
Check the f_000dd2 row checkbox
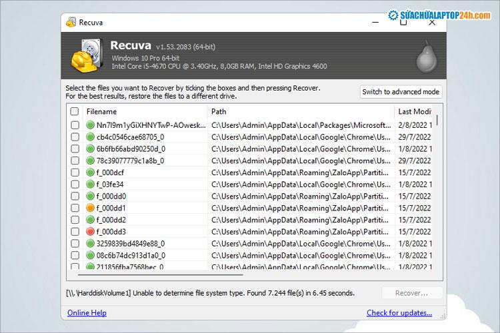coord(75,220)
